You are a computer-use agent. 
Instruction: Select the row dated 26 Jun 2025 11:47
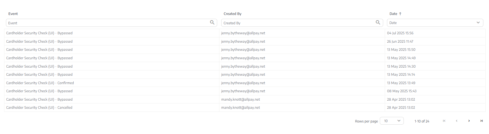tap(245, 41)
